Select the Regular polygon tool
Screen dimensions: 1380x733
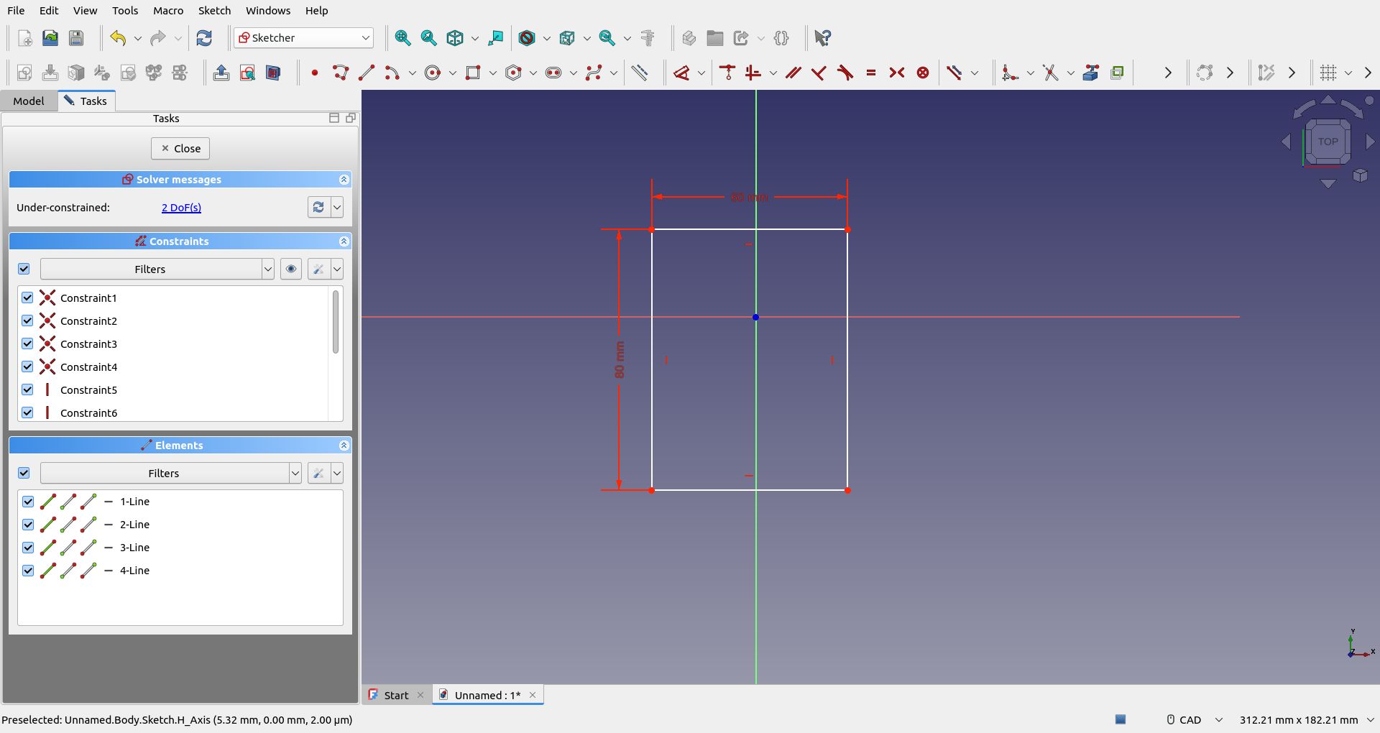pos(513,73)
